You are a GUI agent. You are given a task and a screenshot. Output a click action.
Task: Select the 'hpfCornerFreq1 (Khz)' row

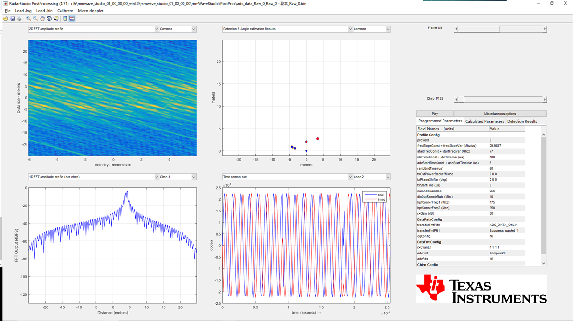tap(471, 202)
